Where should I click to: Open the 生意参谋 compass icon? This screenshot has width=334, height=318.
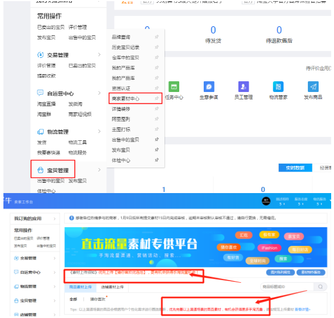[209, 86]
